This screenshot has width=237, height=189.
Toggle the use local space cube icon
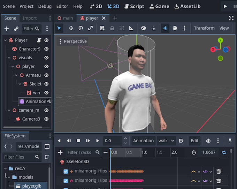(144, 28)
